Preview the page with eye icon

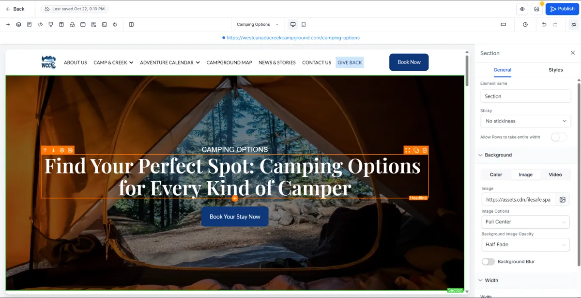[522, 9]
